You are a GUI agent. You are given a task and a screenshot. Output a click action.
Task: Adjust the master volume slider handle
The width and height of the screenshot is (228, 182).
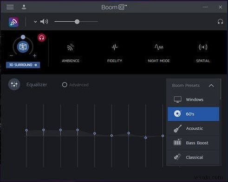(x=77, y=22)
